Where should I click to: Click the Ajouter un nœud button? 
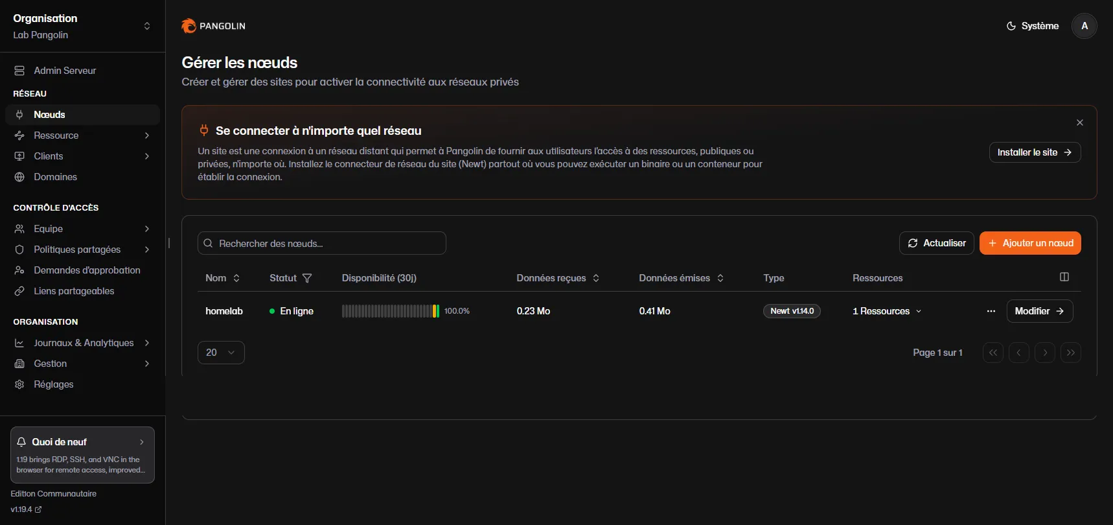[1030, 243]
